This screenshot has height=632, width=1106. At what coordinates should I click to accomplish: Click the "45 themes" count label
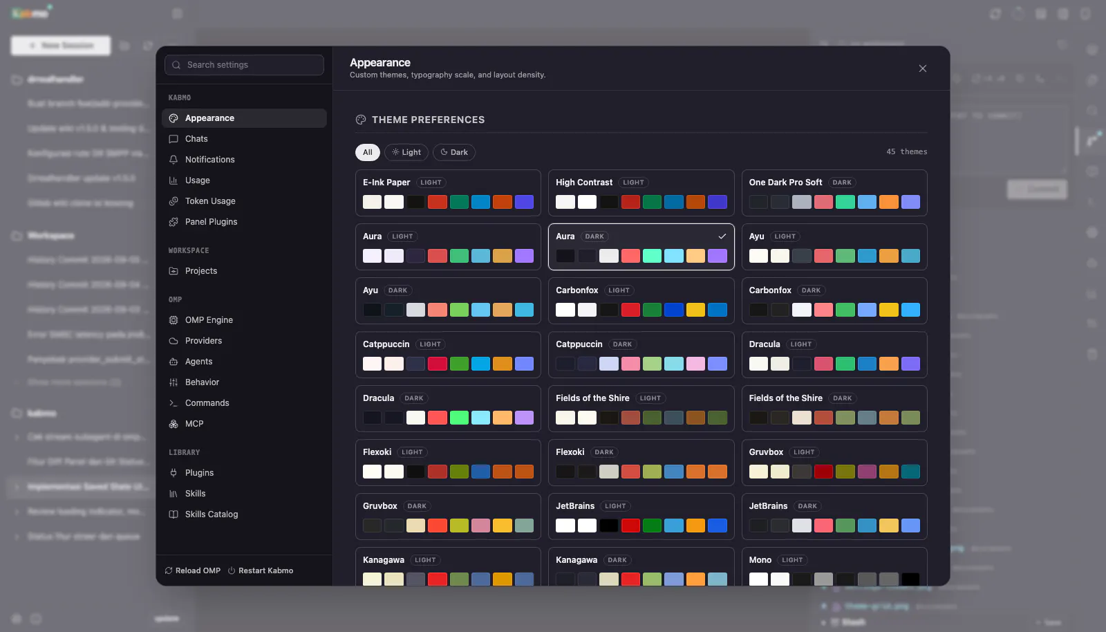click(x=907, y=152)
